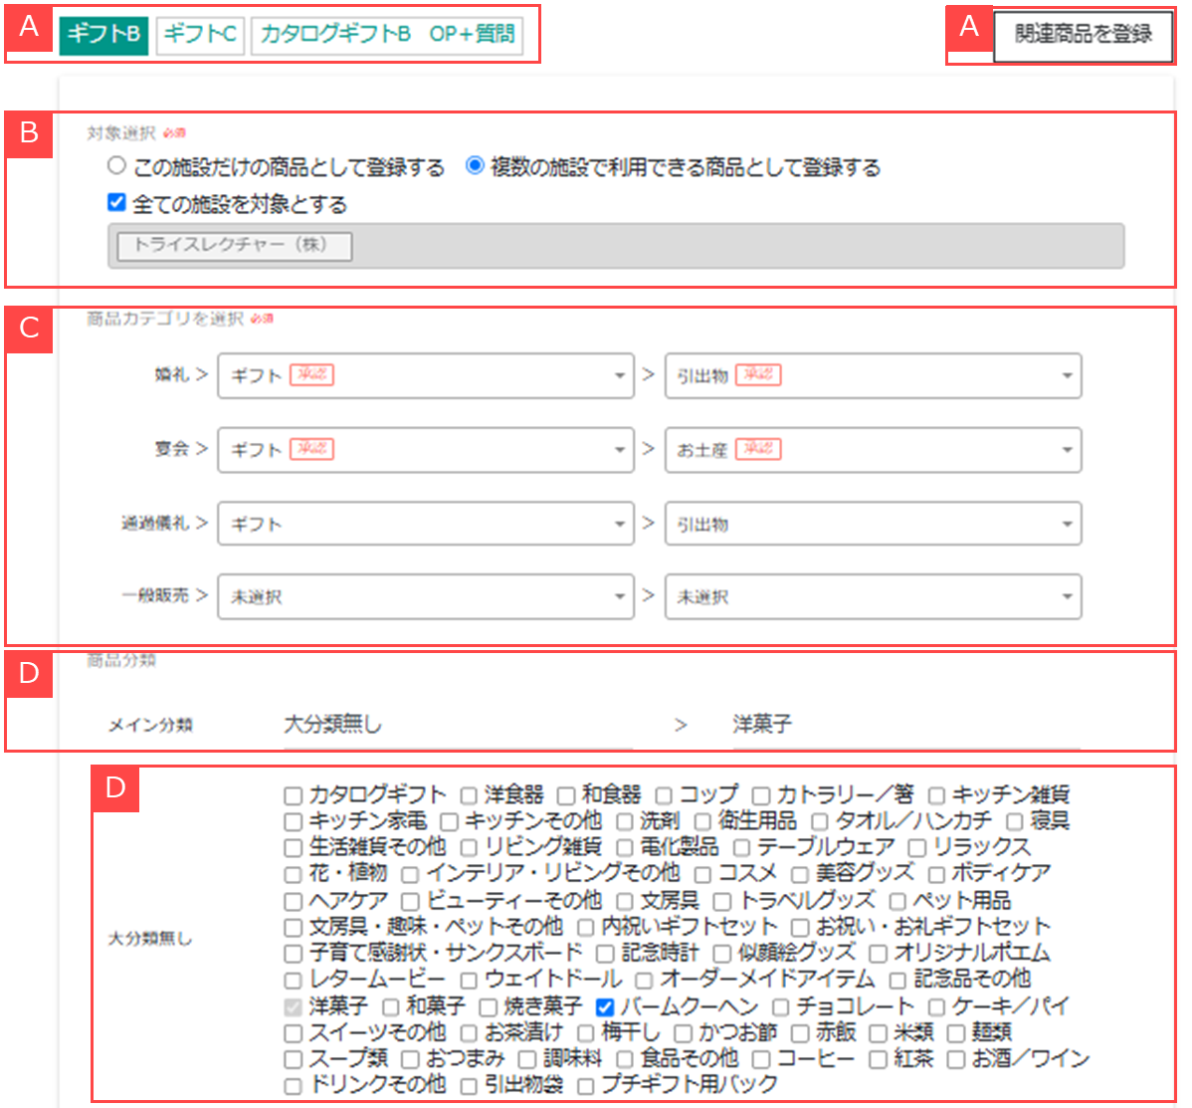
Task: Expand the 婚礼 引出物 subcategory dropdown
Action: (x=873, y=375)
